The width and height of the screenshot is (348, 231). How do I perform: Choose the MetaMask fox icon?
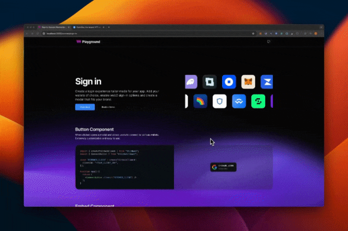tap(248, 82)
